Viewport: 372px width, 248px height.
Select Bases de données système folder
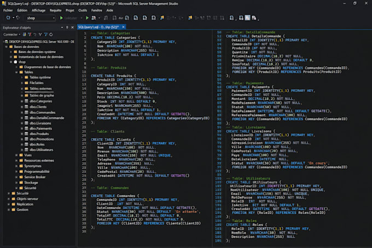[37, 52]
